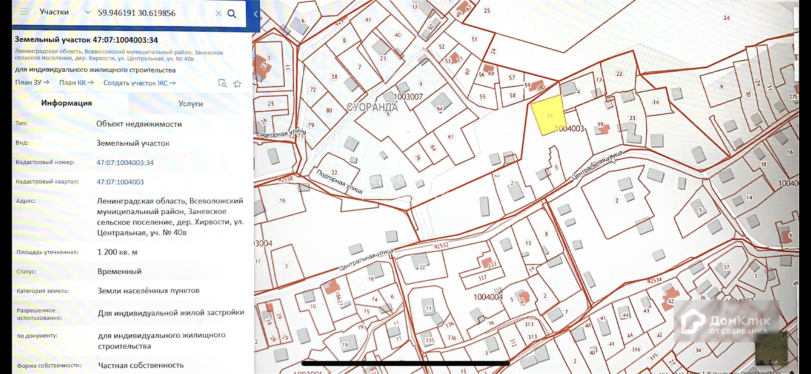Open cadastral number 47:07:1004003:34 link

click(125, 163)
